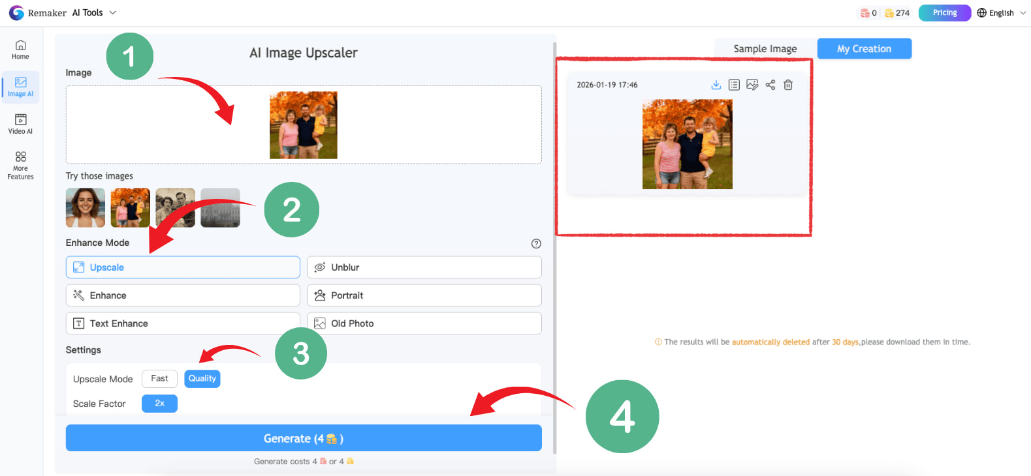The height and width of the screenshot is (476, 1031).
Task: Click the Enhance Mode help question icon
Action: click(536, 243)
